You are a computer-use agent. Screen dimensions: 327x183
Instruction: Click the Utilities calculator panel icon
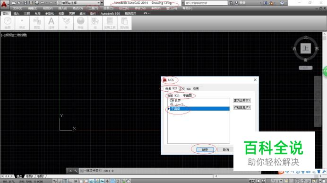(110, 23)
